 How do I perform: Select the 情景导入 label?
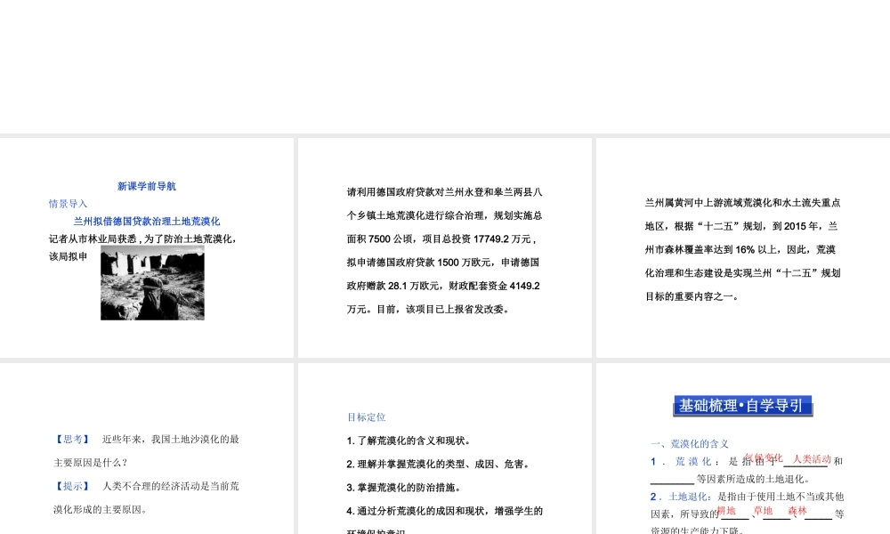tap(68, 203)
